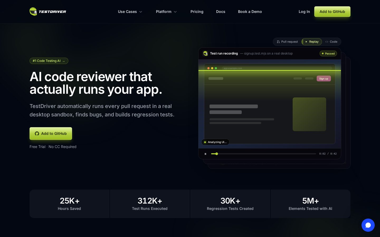Click the Free Trial · No CC Required text

click(53, 147)
